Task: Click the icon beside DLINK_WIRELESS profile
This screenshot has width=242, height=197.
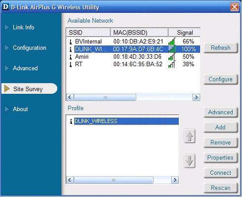Action: (x=71, y=121)
